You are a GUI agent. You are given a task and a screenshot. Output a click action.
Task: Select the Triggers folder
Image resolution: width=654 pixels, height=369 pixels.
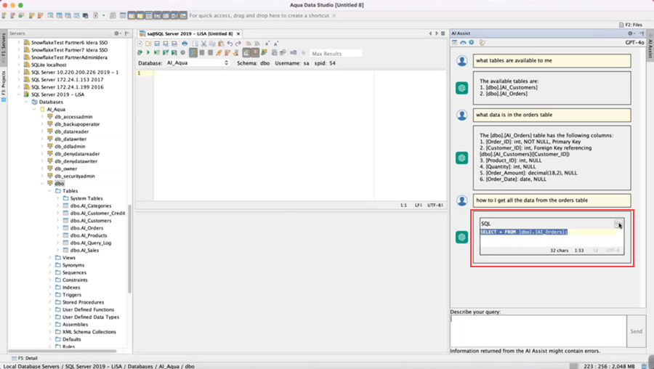pyautogui.click(x=72, y=295)
